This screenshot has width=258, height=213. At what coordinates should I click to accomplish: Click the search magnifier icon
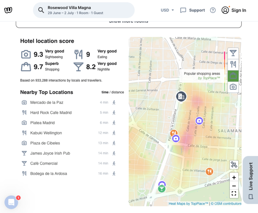[41, 10]
